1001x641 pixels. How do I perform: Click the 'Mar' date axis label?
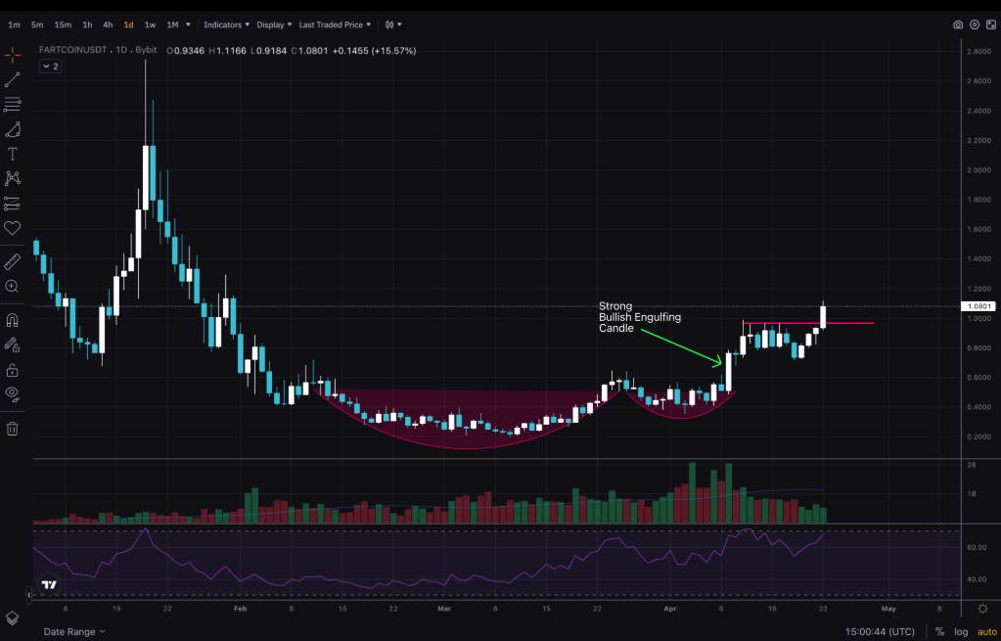pyautogui.click(x=443, y=609)
